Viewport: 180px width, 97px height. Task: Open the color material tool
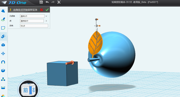pos(3,96)
